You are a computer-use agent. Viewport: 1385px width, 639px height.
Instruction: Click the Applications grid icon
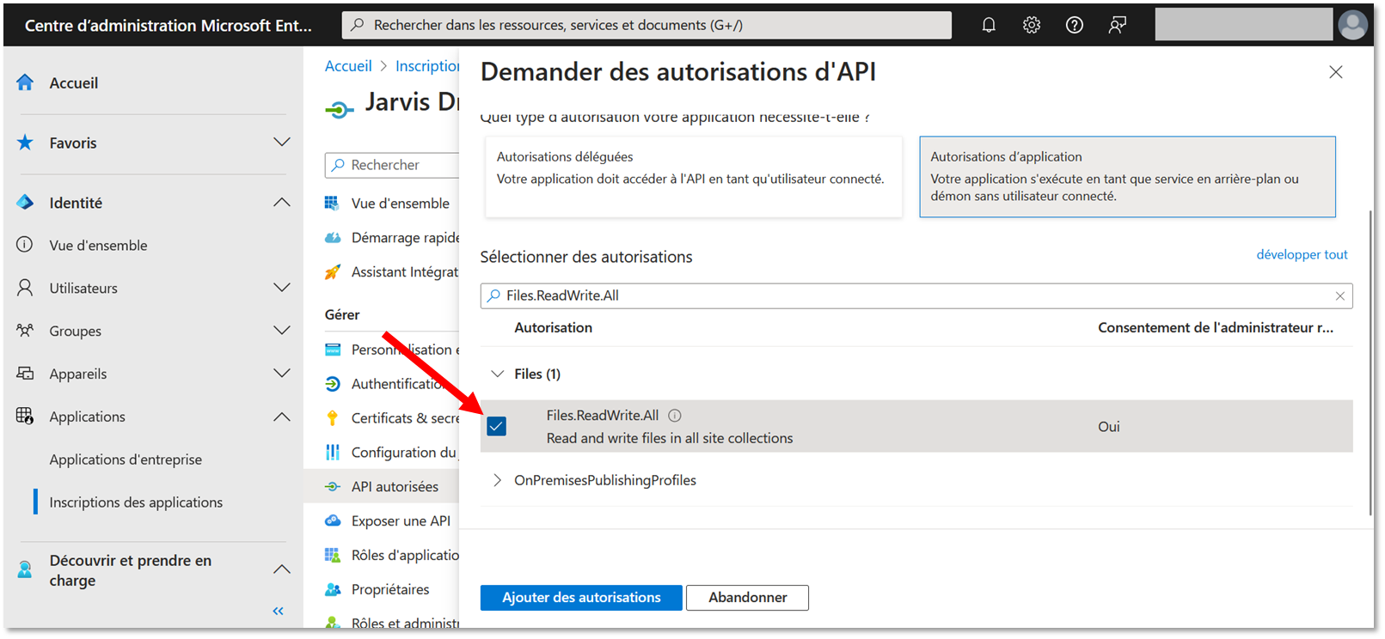[25, 417]
